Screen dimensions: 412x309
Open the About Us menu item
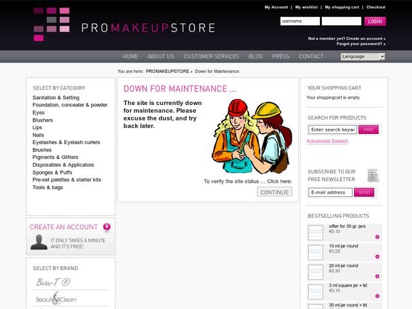pyautogui.click(x=160, y=57)
